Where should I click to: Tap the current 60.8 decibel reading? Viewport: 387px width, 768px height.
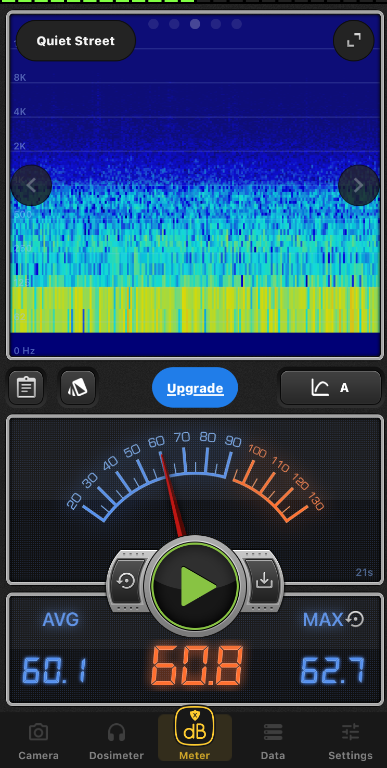[x=197, y=665]
